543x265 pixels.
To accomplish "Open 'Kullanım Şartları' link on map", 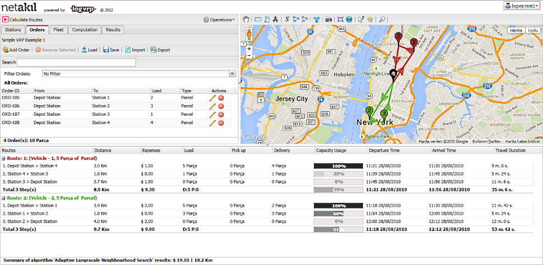I will pos(486,141).
